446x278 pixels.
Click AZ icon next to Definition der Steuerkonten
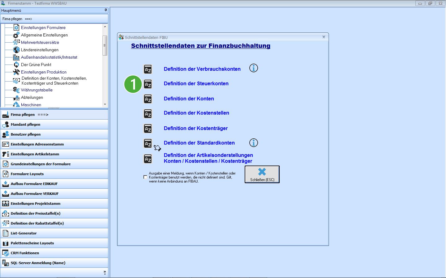coord(148,84)
